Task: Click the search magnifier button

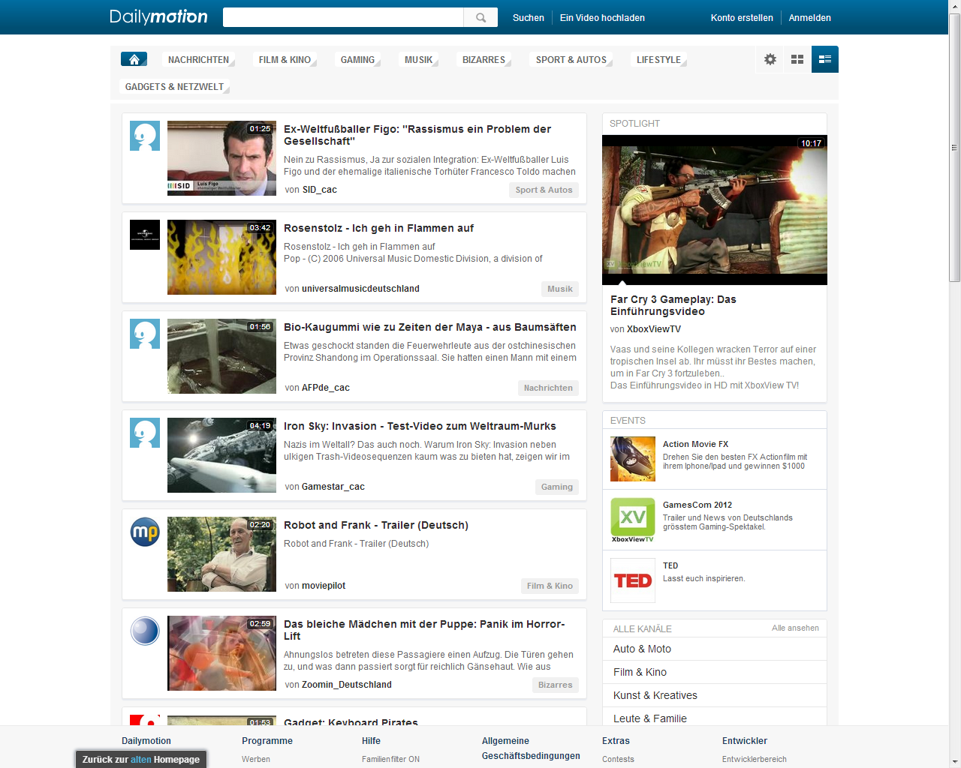Action: (x=480, y=17)
